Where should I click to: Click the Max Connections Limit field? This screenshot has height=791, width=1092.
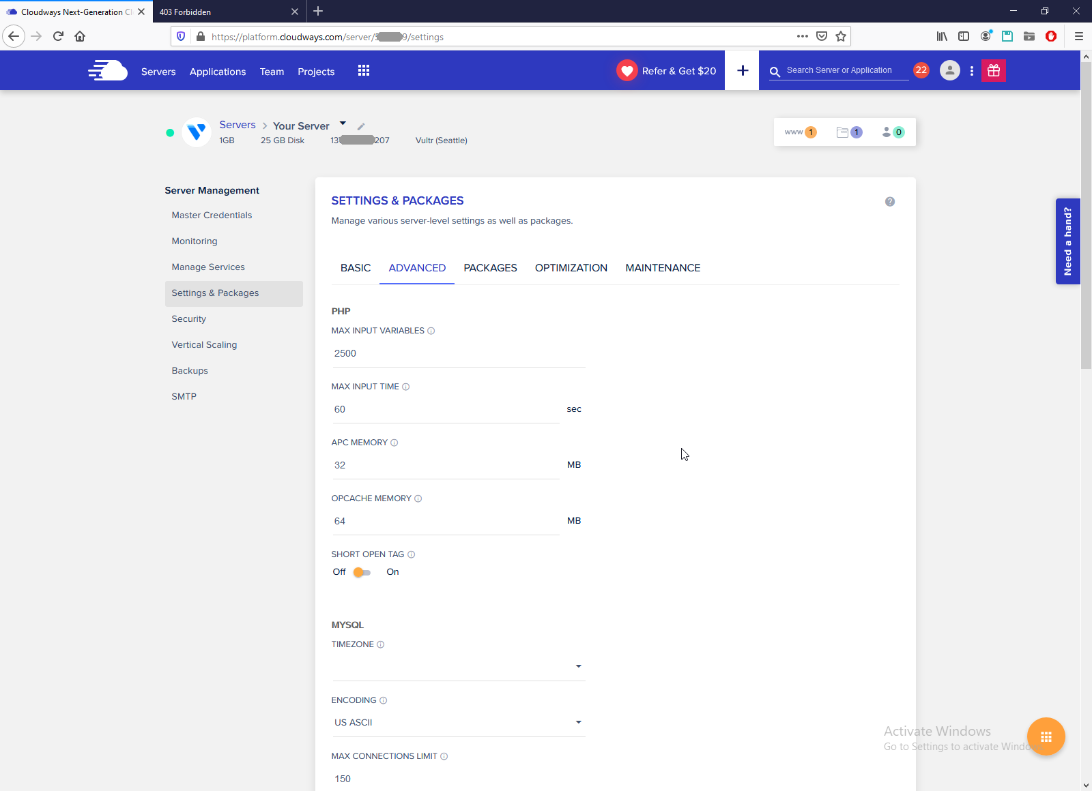[459, 779]
